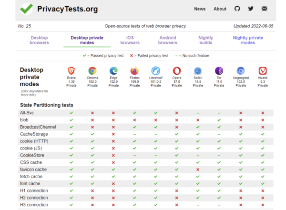Click the Ungoogled Chromium icon

point(241,71)
